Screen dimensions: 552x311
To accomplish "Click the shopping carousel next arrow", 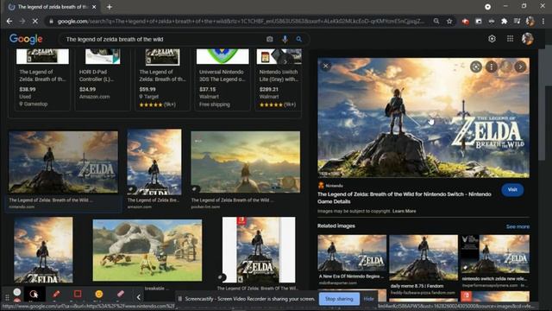I will [285, 62].
